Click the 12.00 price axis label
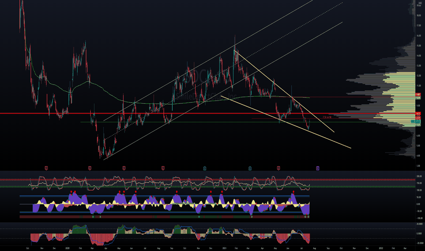Image resolution: width=425 pixels, height=251 pixels. coord(419,76)
